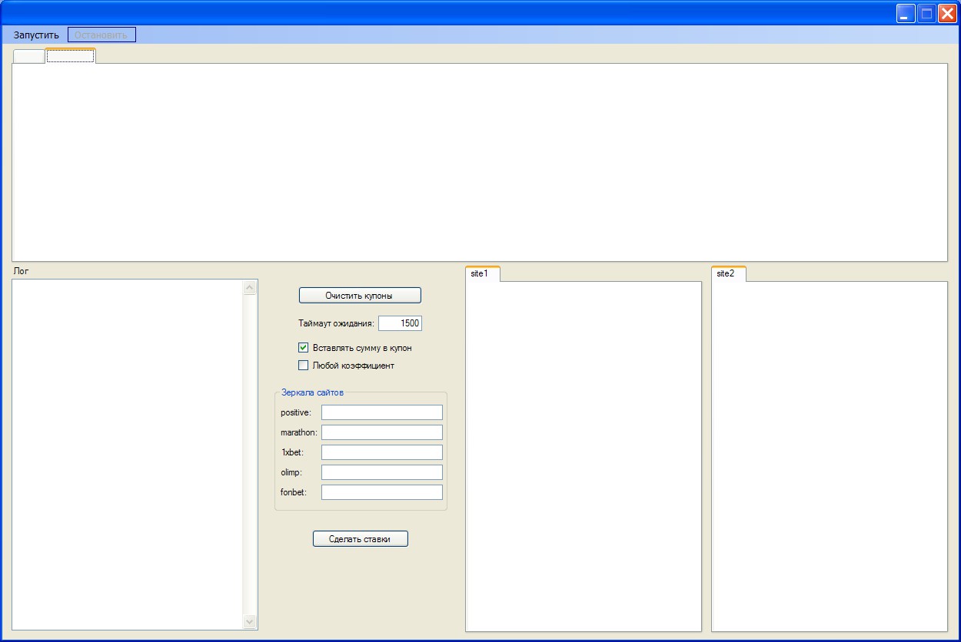This screenshot has width=961, height=642.
Task: Click the log scrollbar up arrow
Action: 249,288
